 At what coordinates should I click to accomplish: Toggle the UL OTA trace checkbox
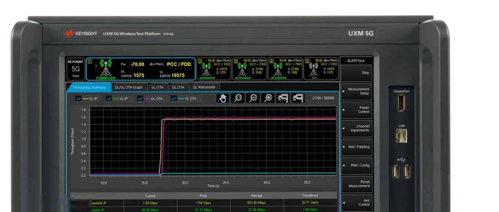(x=173, y=99)
